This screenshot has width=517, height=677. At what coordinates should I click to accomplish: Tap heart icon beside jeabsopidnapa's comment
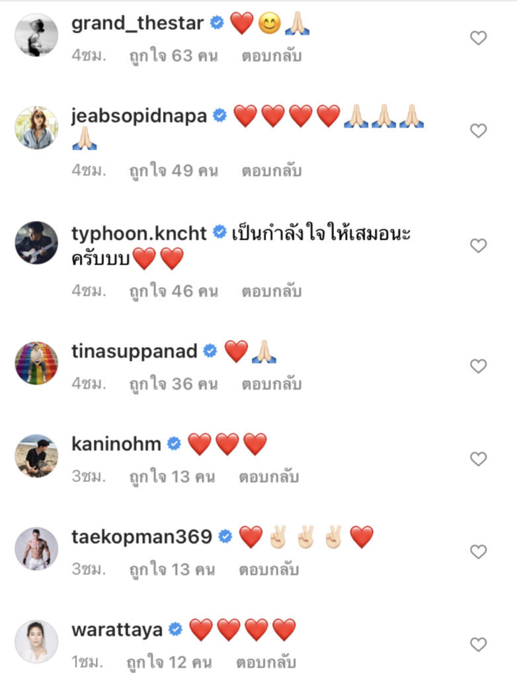coord(478,130)
